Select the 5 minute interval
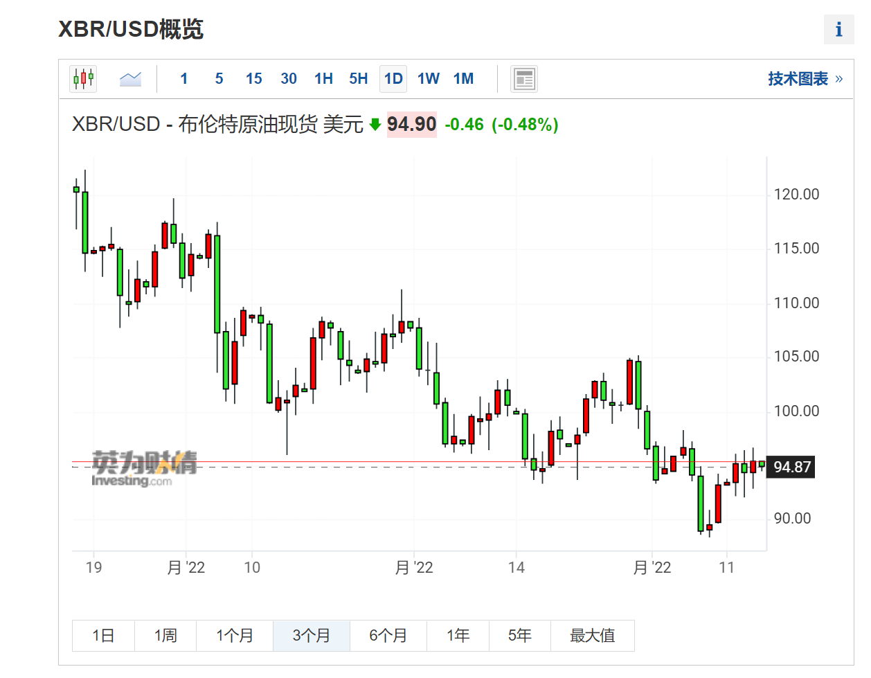 point(219,79)
